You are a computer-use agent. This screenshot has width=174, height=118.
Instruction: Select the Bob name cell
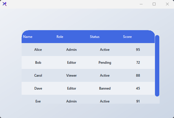coord(38,63)
